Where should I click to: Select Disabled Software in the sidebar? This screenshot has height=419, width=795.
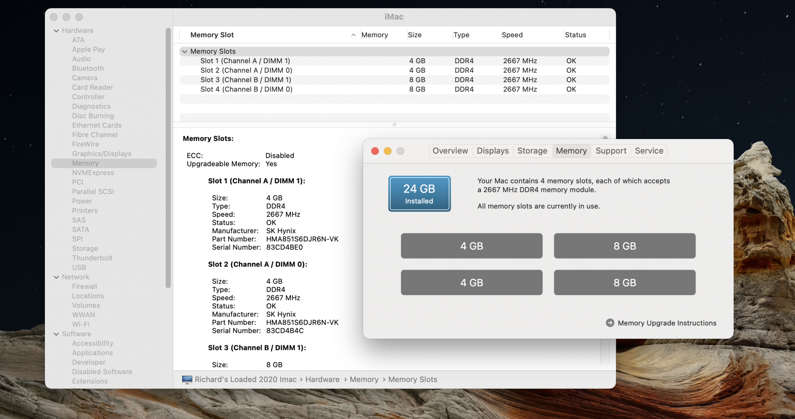[102, 372]
